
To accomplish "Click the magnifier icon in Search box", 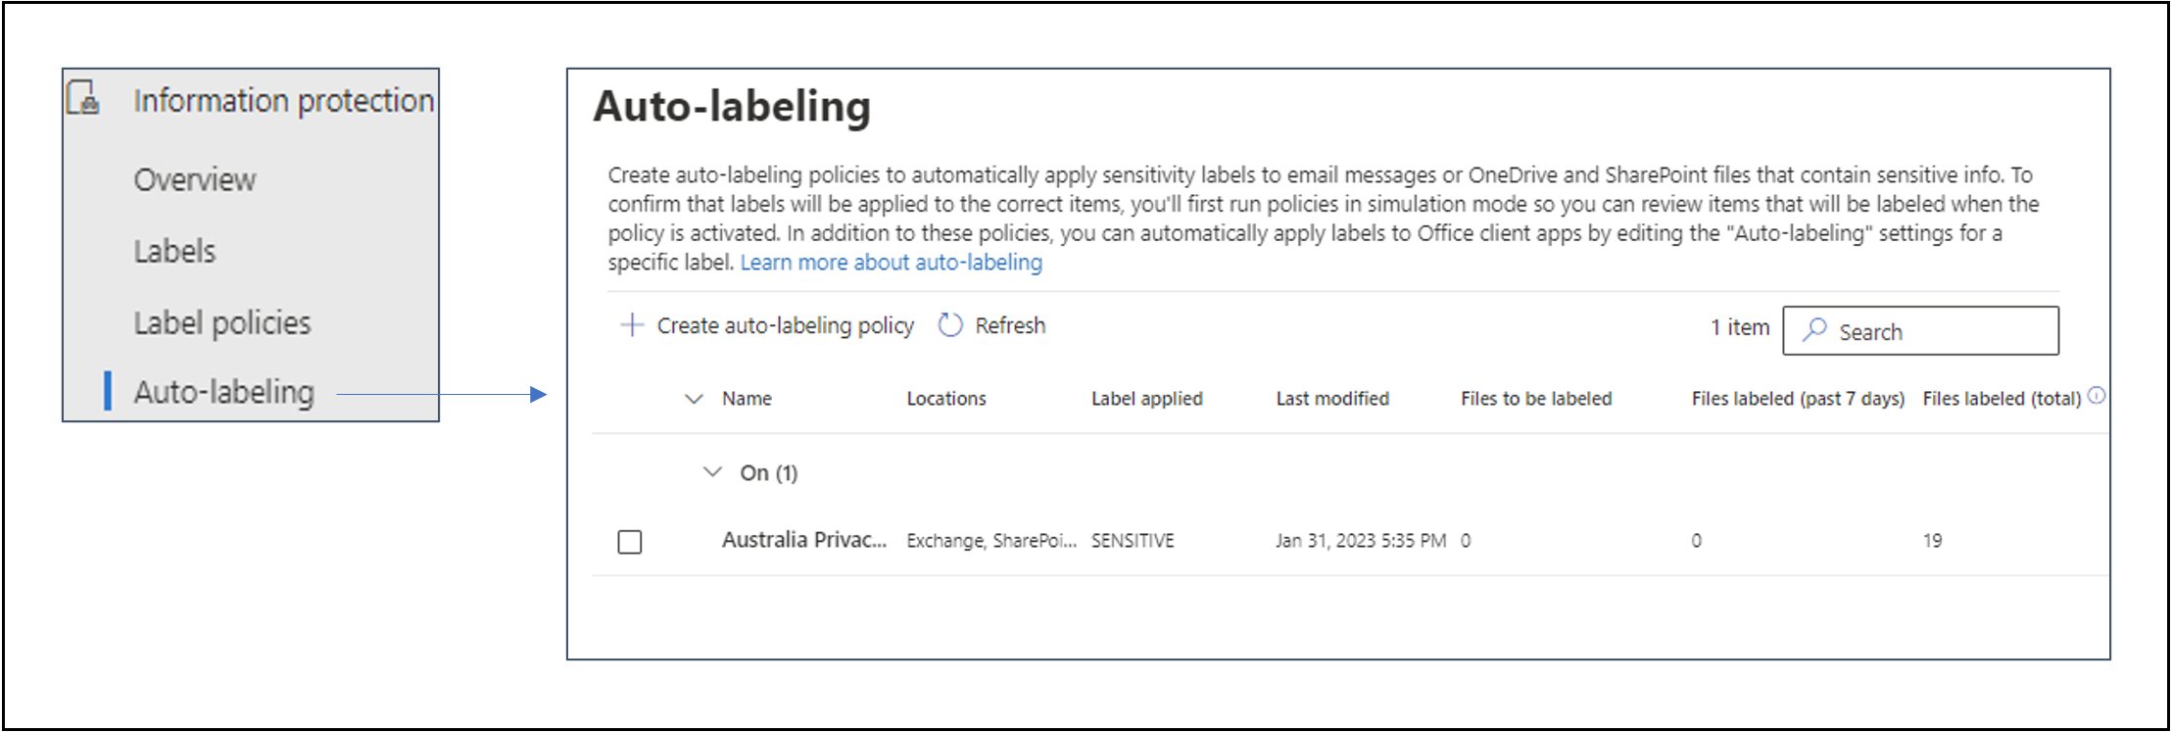I will [1814, 330].
